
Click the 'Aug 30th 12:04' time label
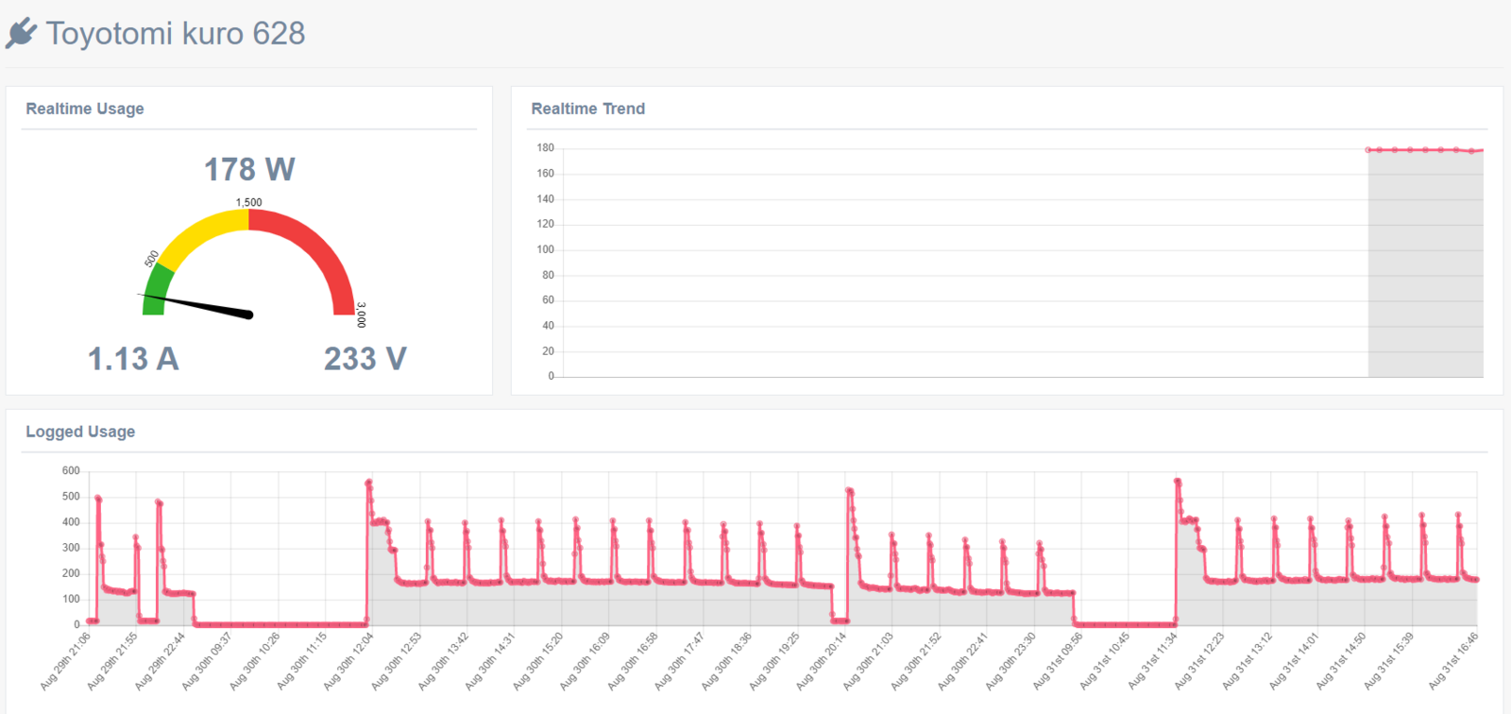point(349,661)
